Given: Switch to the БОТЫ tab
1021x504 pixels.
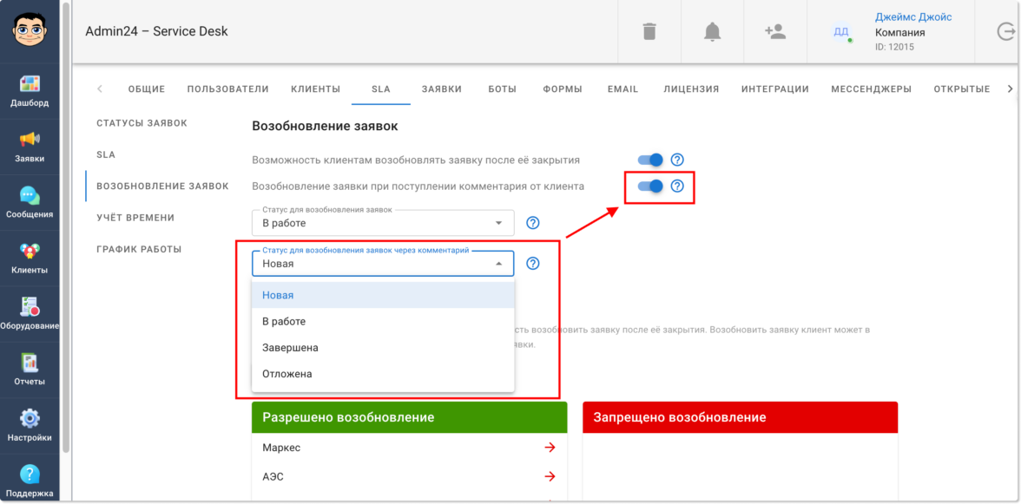Looking at the screenshot, I should pyautogui.click(x=502, y=89).
